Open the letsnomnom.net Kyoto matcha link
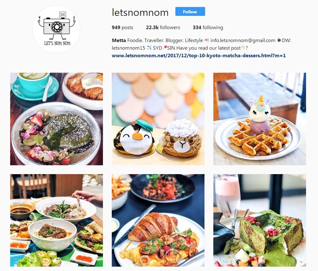The image size is (318, 271). coord(199,56)
